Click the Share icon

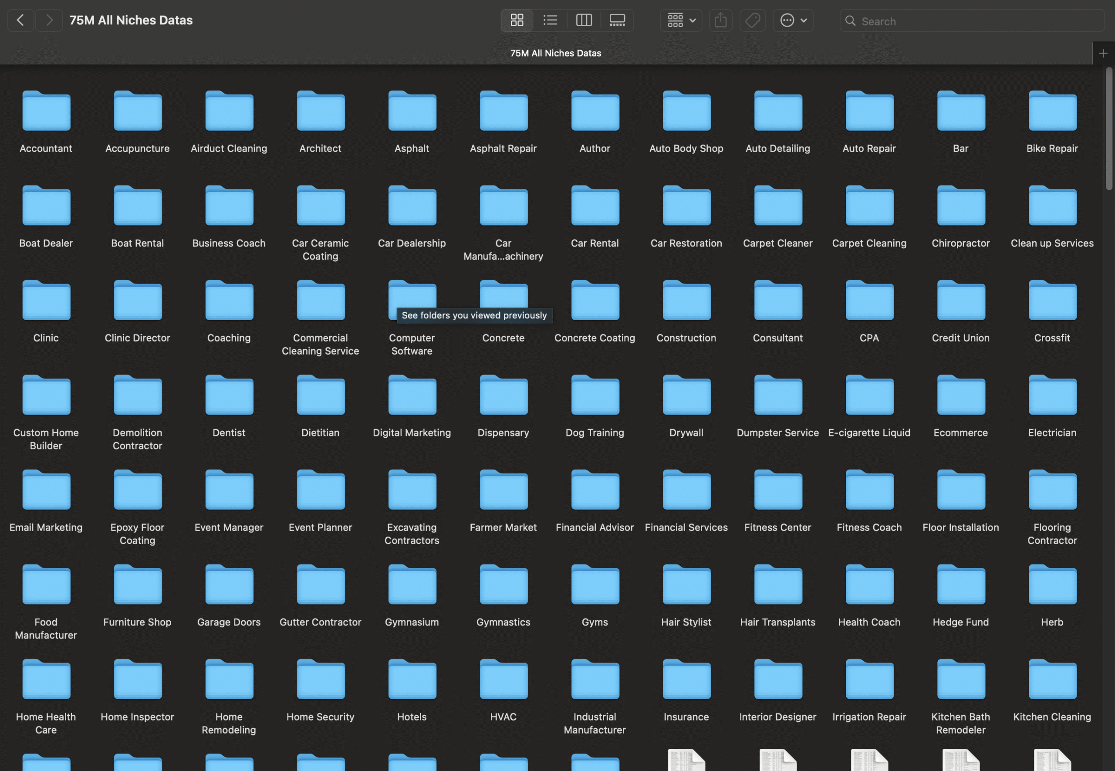(720, 20)
